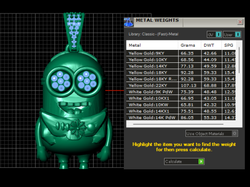Select the Yellow Gold:10KY row
Screen dimensions: 250x187
[x=181, y=60]
